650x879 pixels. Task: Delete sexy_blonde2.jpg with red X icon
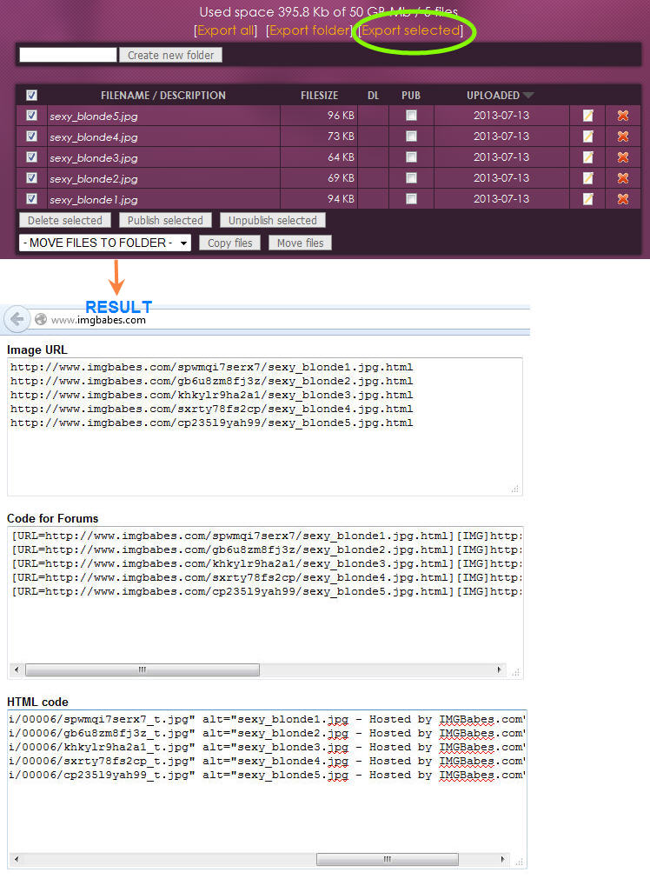tap(622, 178)
